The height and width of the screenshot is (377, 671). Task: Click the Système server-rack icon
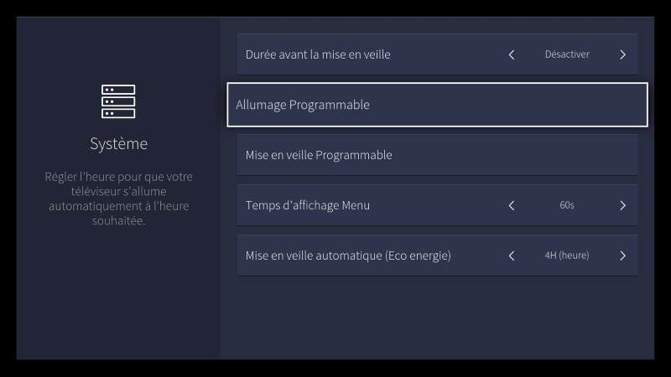tap(118, 101)
